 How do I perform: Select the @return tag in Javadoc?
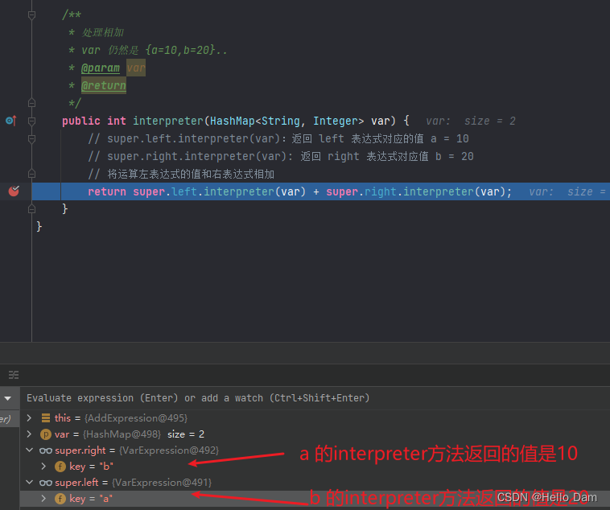point(104,85)
